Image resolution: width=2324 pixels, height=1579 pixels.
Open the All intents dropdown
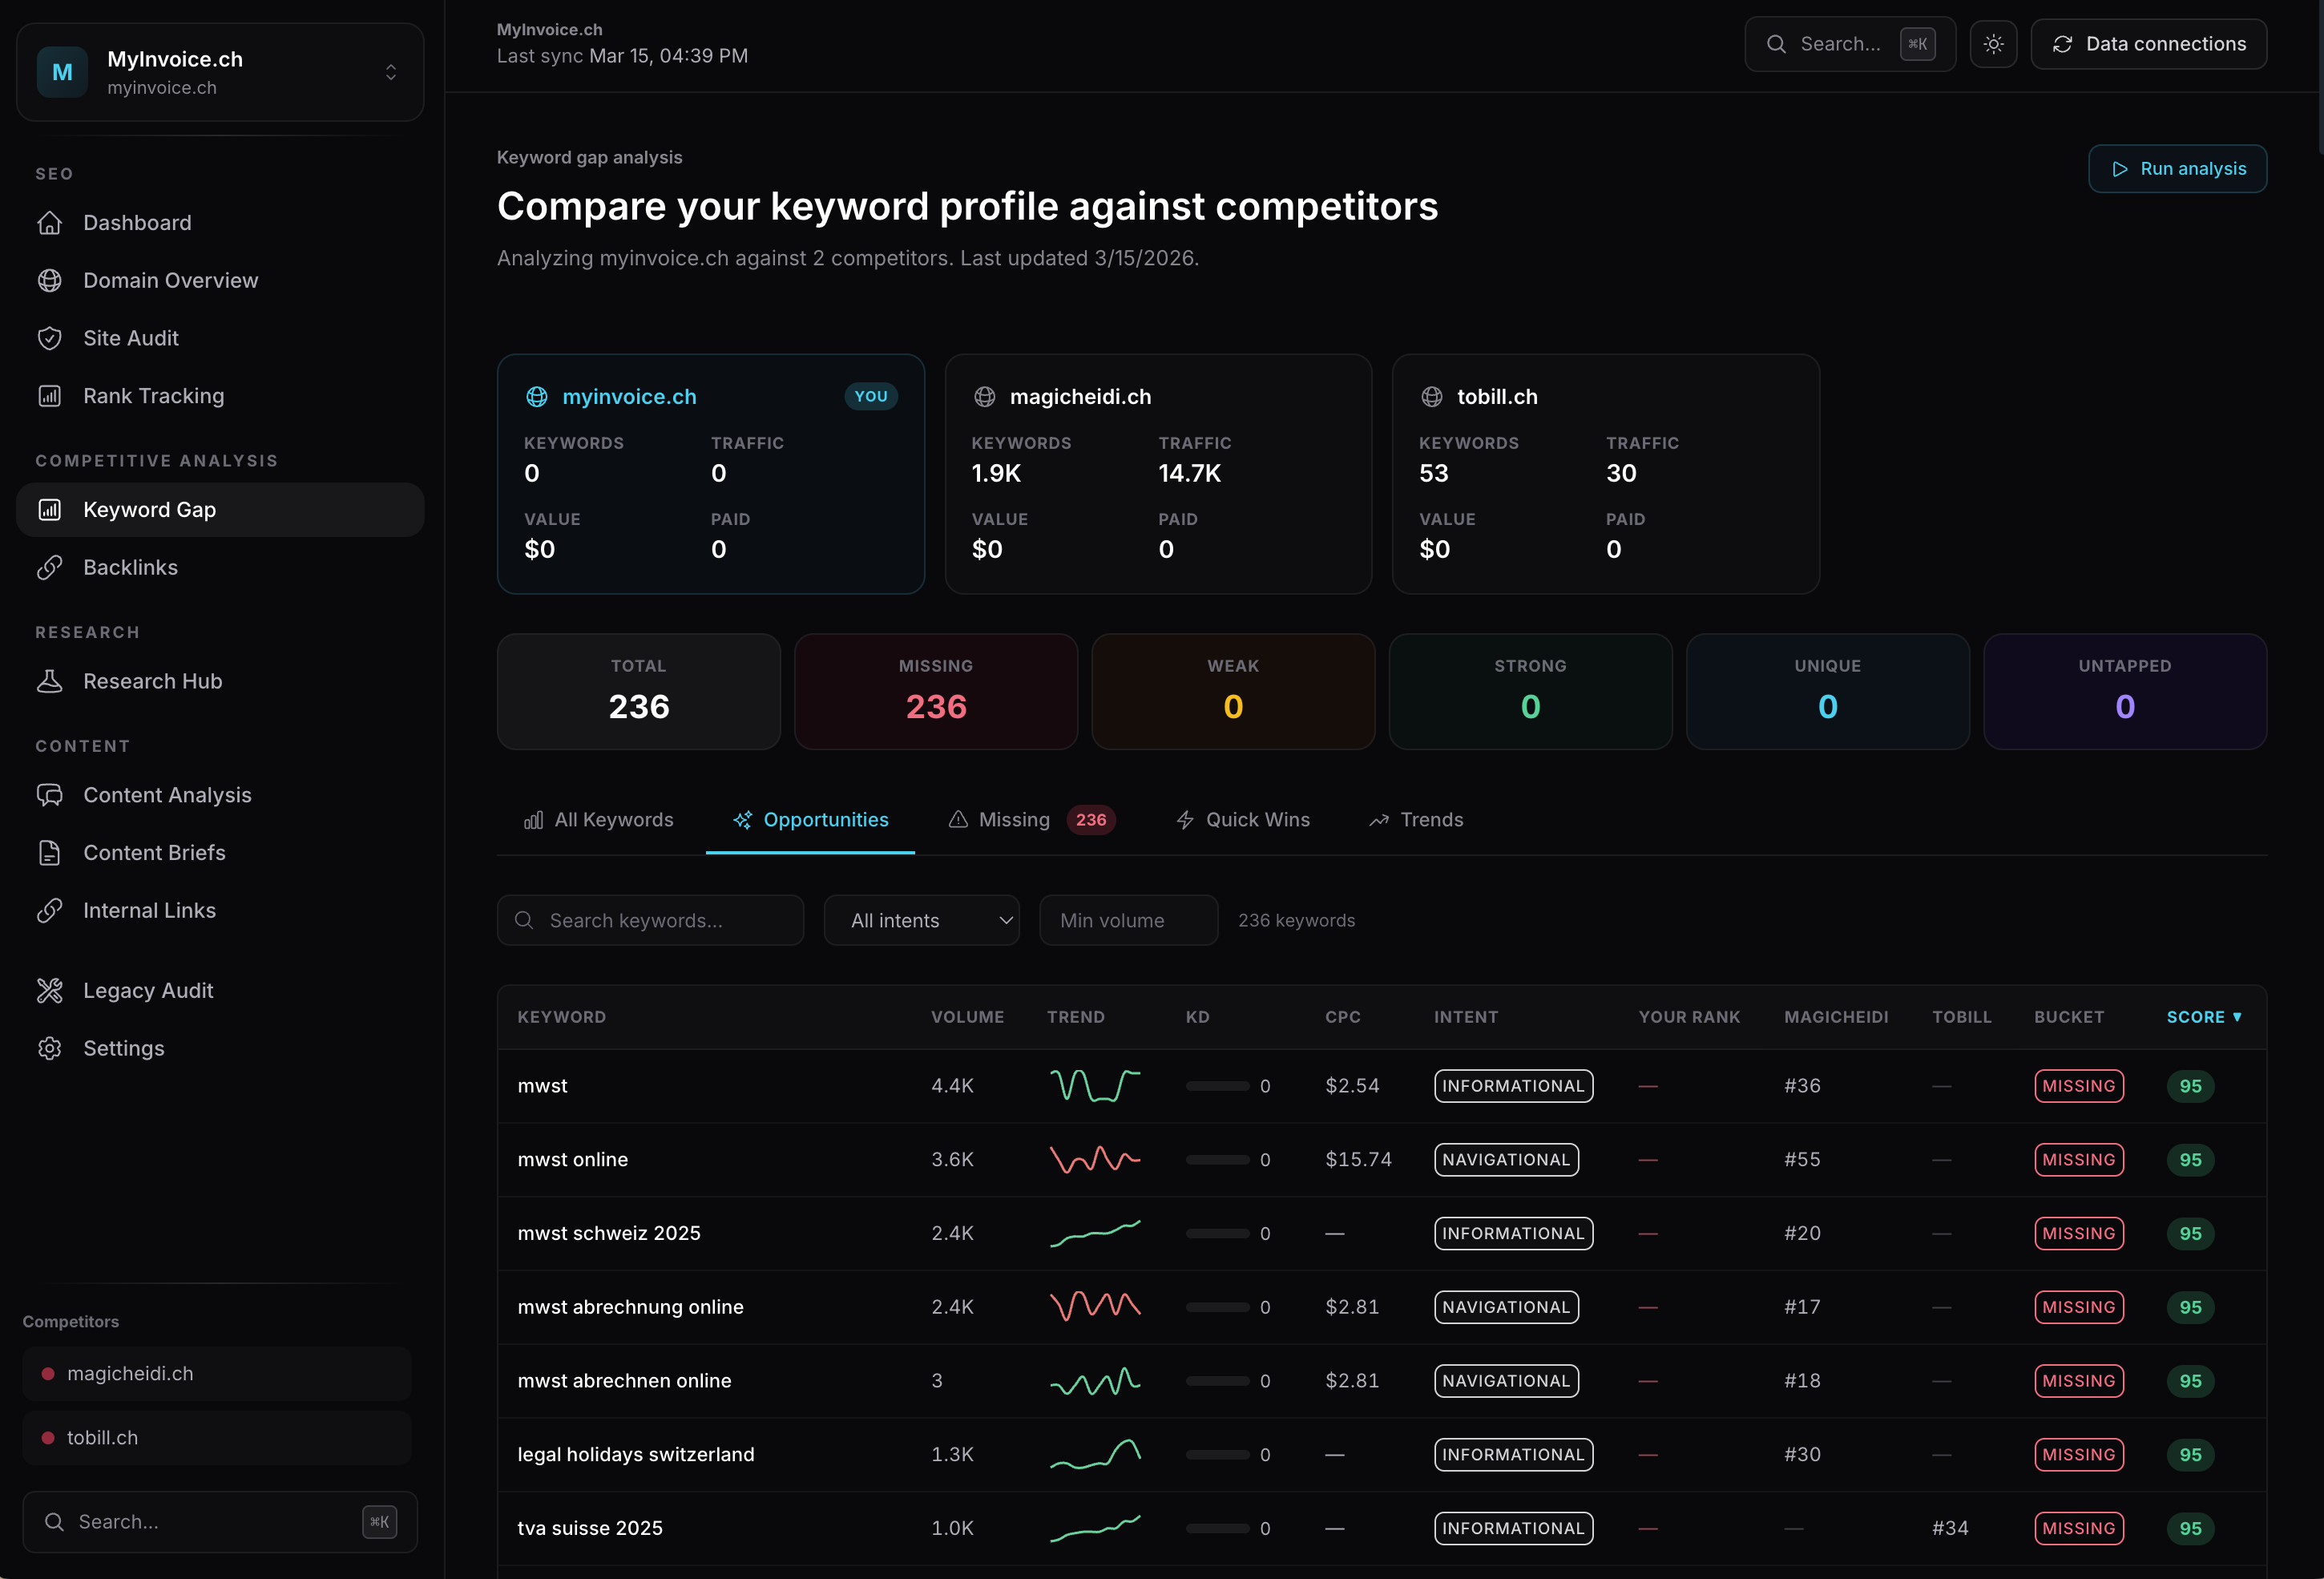921,920
